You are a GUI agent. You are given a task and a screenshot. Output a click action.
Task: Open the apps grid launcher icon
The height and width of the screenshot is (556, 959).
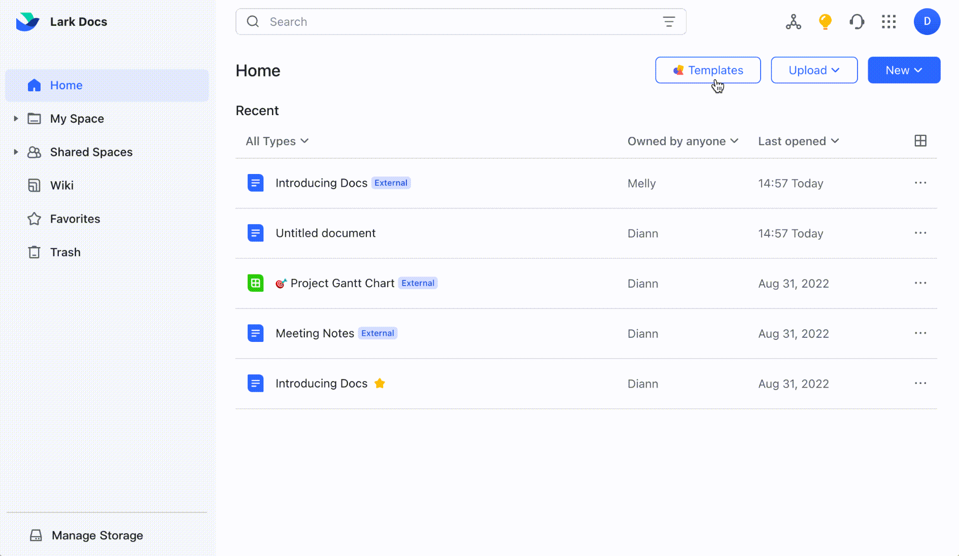888,22
